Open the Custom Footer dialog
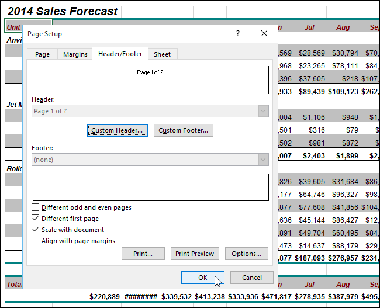This screenshot has height=308, width=380. (184, 130)
